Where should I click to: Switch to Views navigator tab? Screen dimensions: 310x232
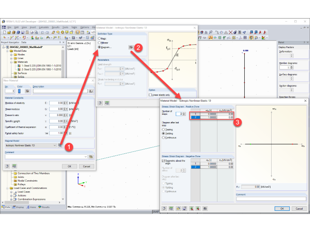coord(31,207)
